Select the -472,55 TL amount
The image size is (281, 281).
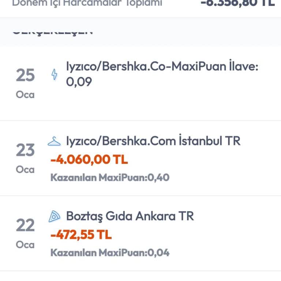(x=81, y=235)
